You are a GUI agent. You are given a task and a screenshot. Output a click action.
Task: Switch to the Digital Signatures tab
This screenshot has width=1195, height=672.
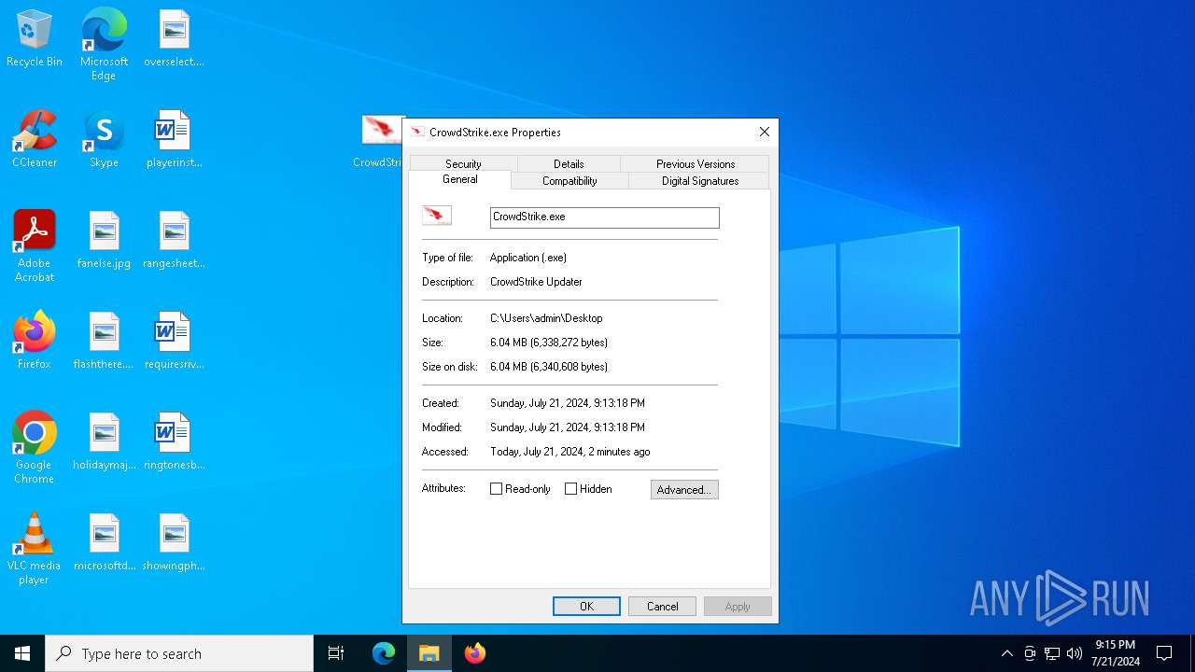pyautogui.click(x=700, y=181)
